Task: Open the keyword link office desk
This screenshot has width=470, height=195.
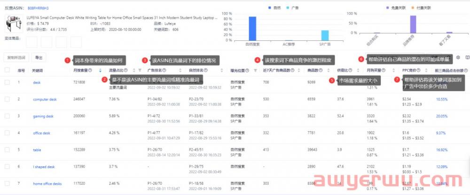Action: (42, 133)
